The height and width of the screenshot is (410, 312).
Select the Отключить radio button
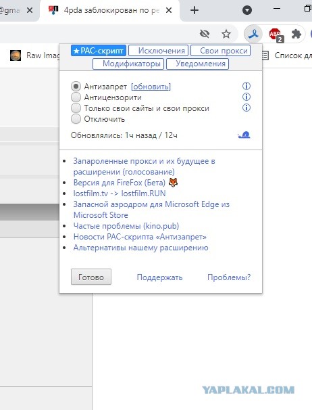click(x=76, y=119)
